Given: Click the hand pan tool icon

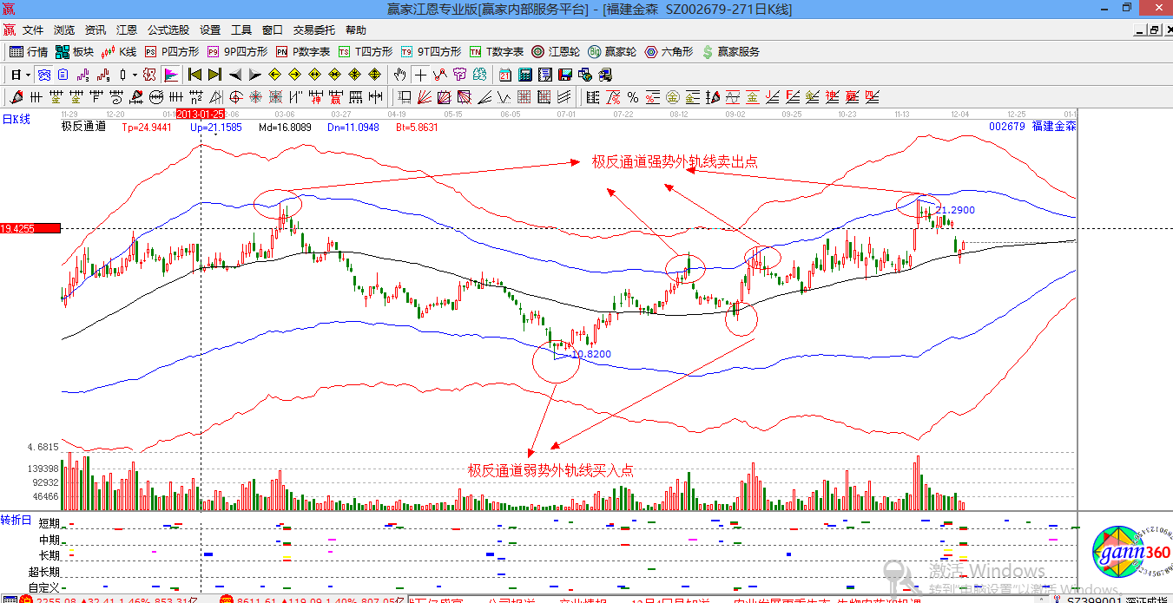Looking at the screenshot, I should (x=399, y=75).
